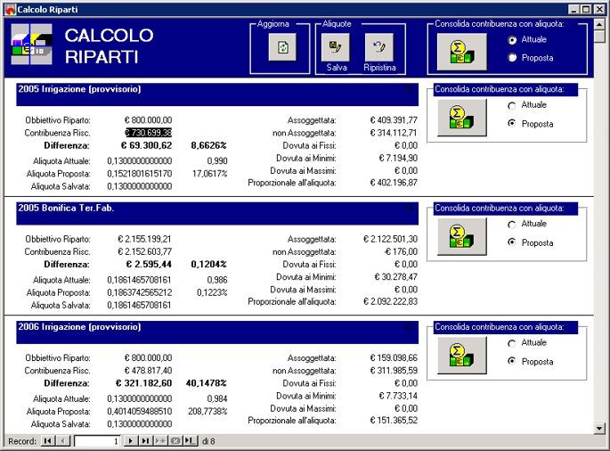Image resolution: width=610 pixels, height=451 pixels.
Task: Select Proposta radio in the top header
Action: (512, 58)
